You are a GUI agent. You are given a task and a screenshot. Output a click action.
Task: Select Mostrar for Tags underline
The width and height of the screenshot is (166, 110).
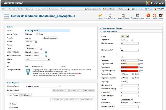122,74
